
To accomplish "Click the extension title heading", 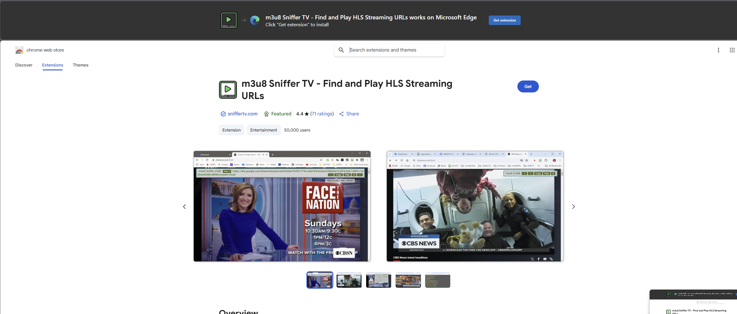I will (347, 89).
